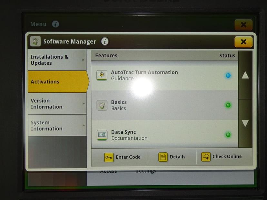Expand System Information arrow

[84, 125]
